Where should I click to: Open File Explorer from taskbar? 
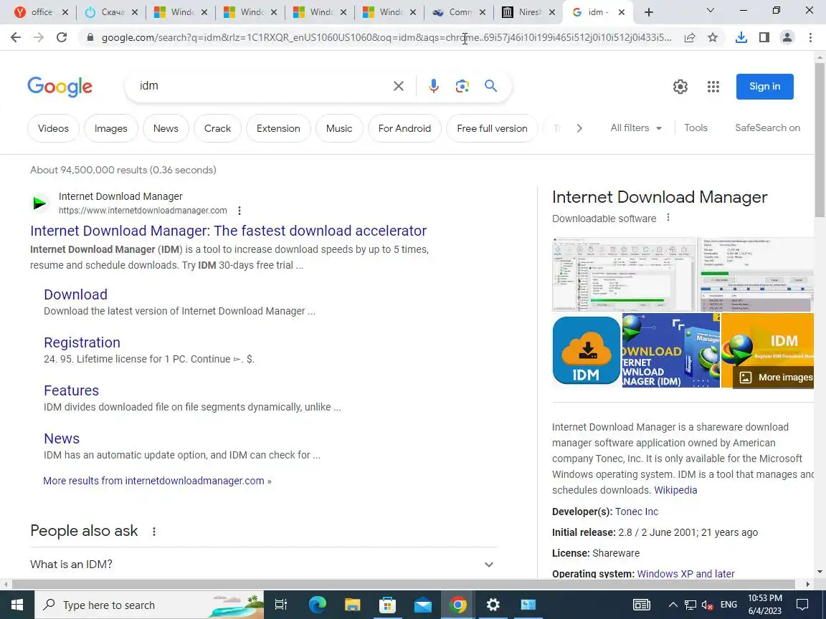353,605
